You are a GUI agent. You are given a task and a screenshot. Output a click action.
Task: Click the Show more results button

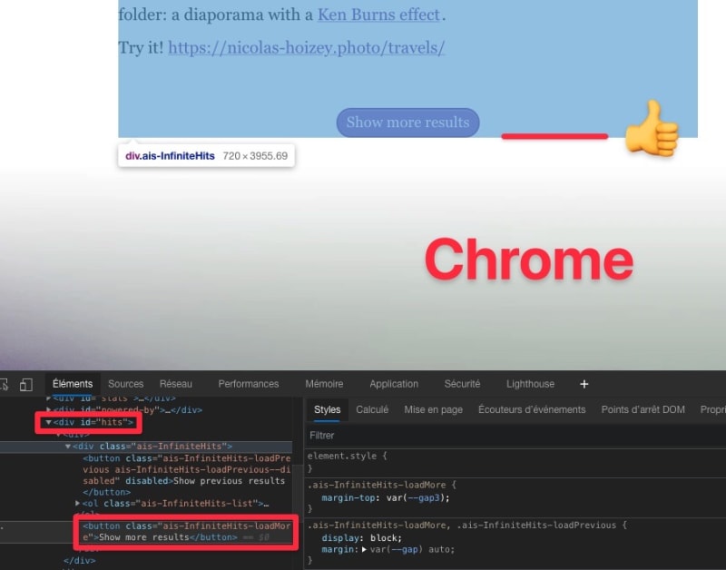tap(407, 123)
